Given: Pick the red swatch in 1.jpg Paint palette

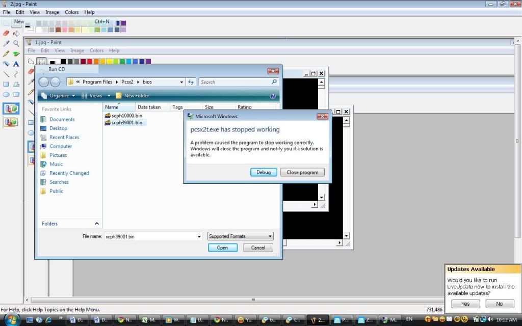Looking at the screenshot, I should coord(89,62).
